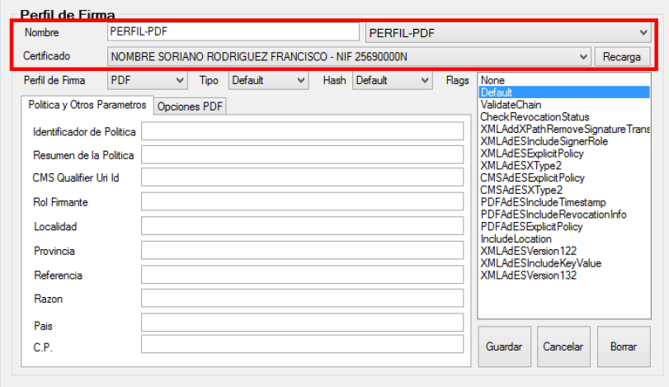Switch to the Opciones PDF tab
This screenshot has width=669, height=387.
click(x=190, y=106)
